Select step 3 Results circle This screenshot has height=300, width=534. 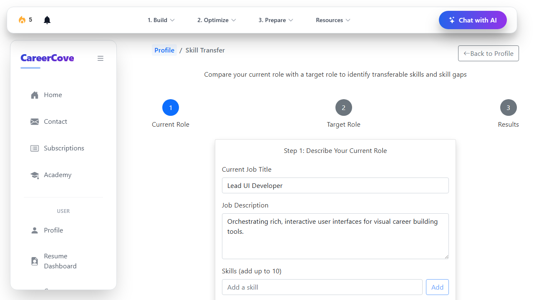click(509, 107)
